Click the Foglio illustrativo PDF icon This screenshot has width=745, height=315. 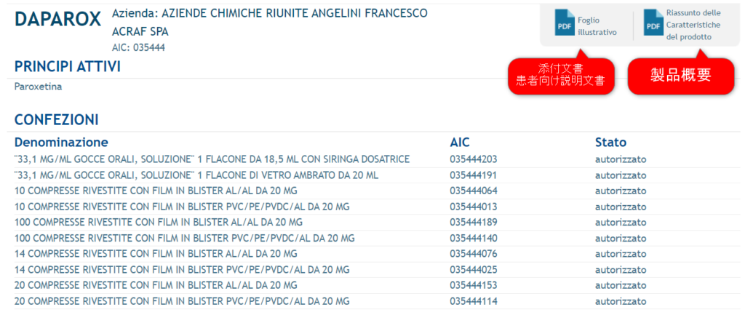[x=564, y=26]
